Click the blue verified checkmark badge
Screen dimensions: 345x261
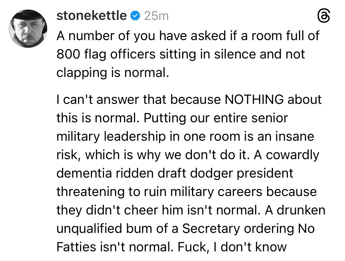[x=135, y=16]
